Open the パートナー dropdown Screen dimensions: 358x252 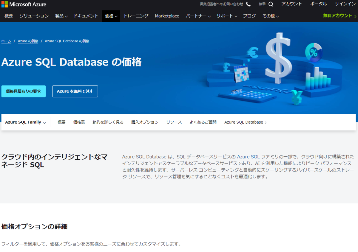coord(198,16)
